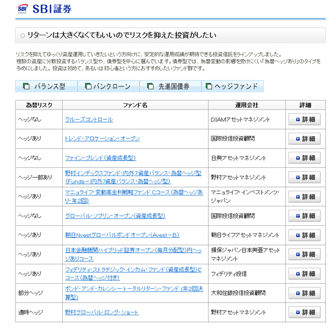Open 野村インデックスファンド・内外7資産バランス link
This screenshot has width=336, height=329.
coord(133,177)
